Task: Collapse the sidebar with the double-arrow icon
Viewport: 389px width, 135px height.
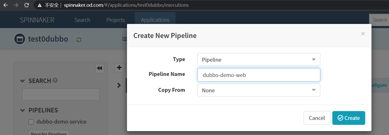Action: (100, 68)
